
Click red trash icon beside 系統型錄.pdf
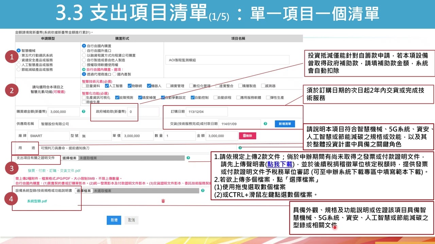(163, 201)
